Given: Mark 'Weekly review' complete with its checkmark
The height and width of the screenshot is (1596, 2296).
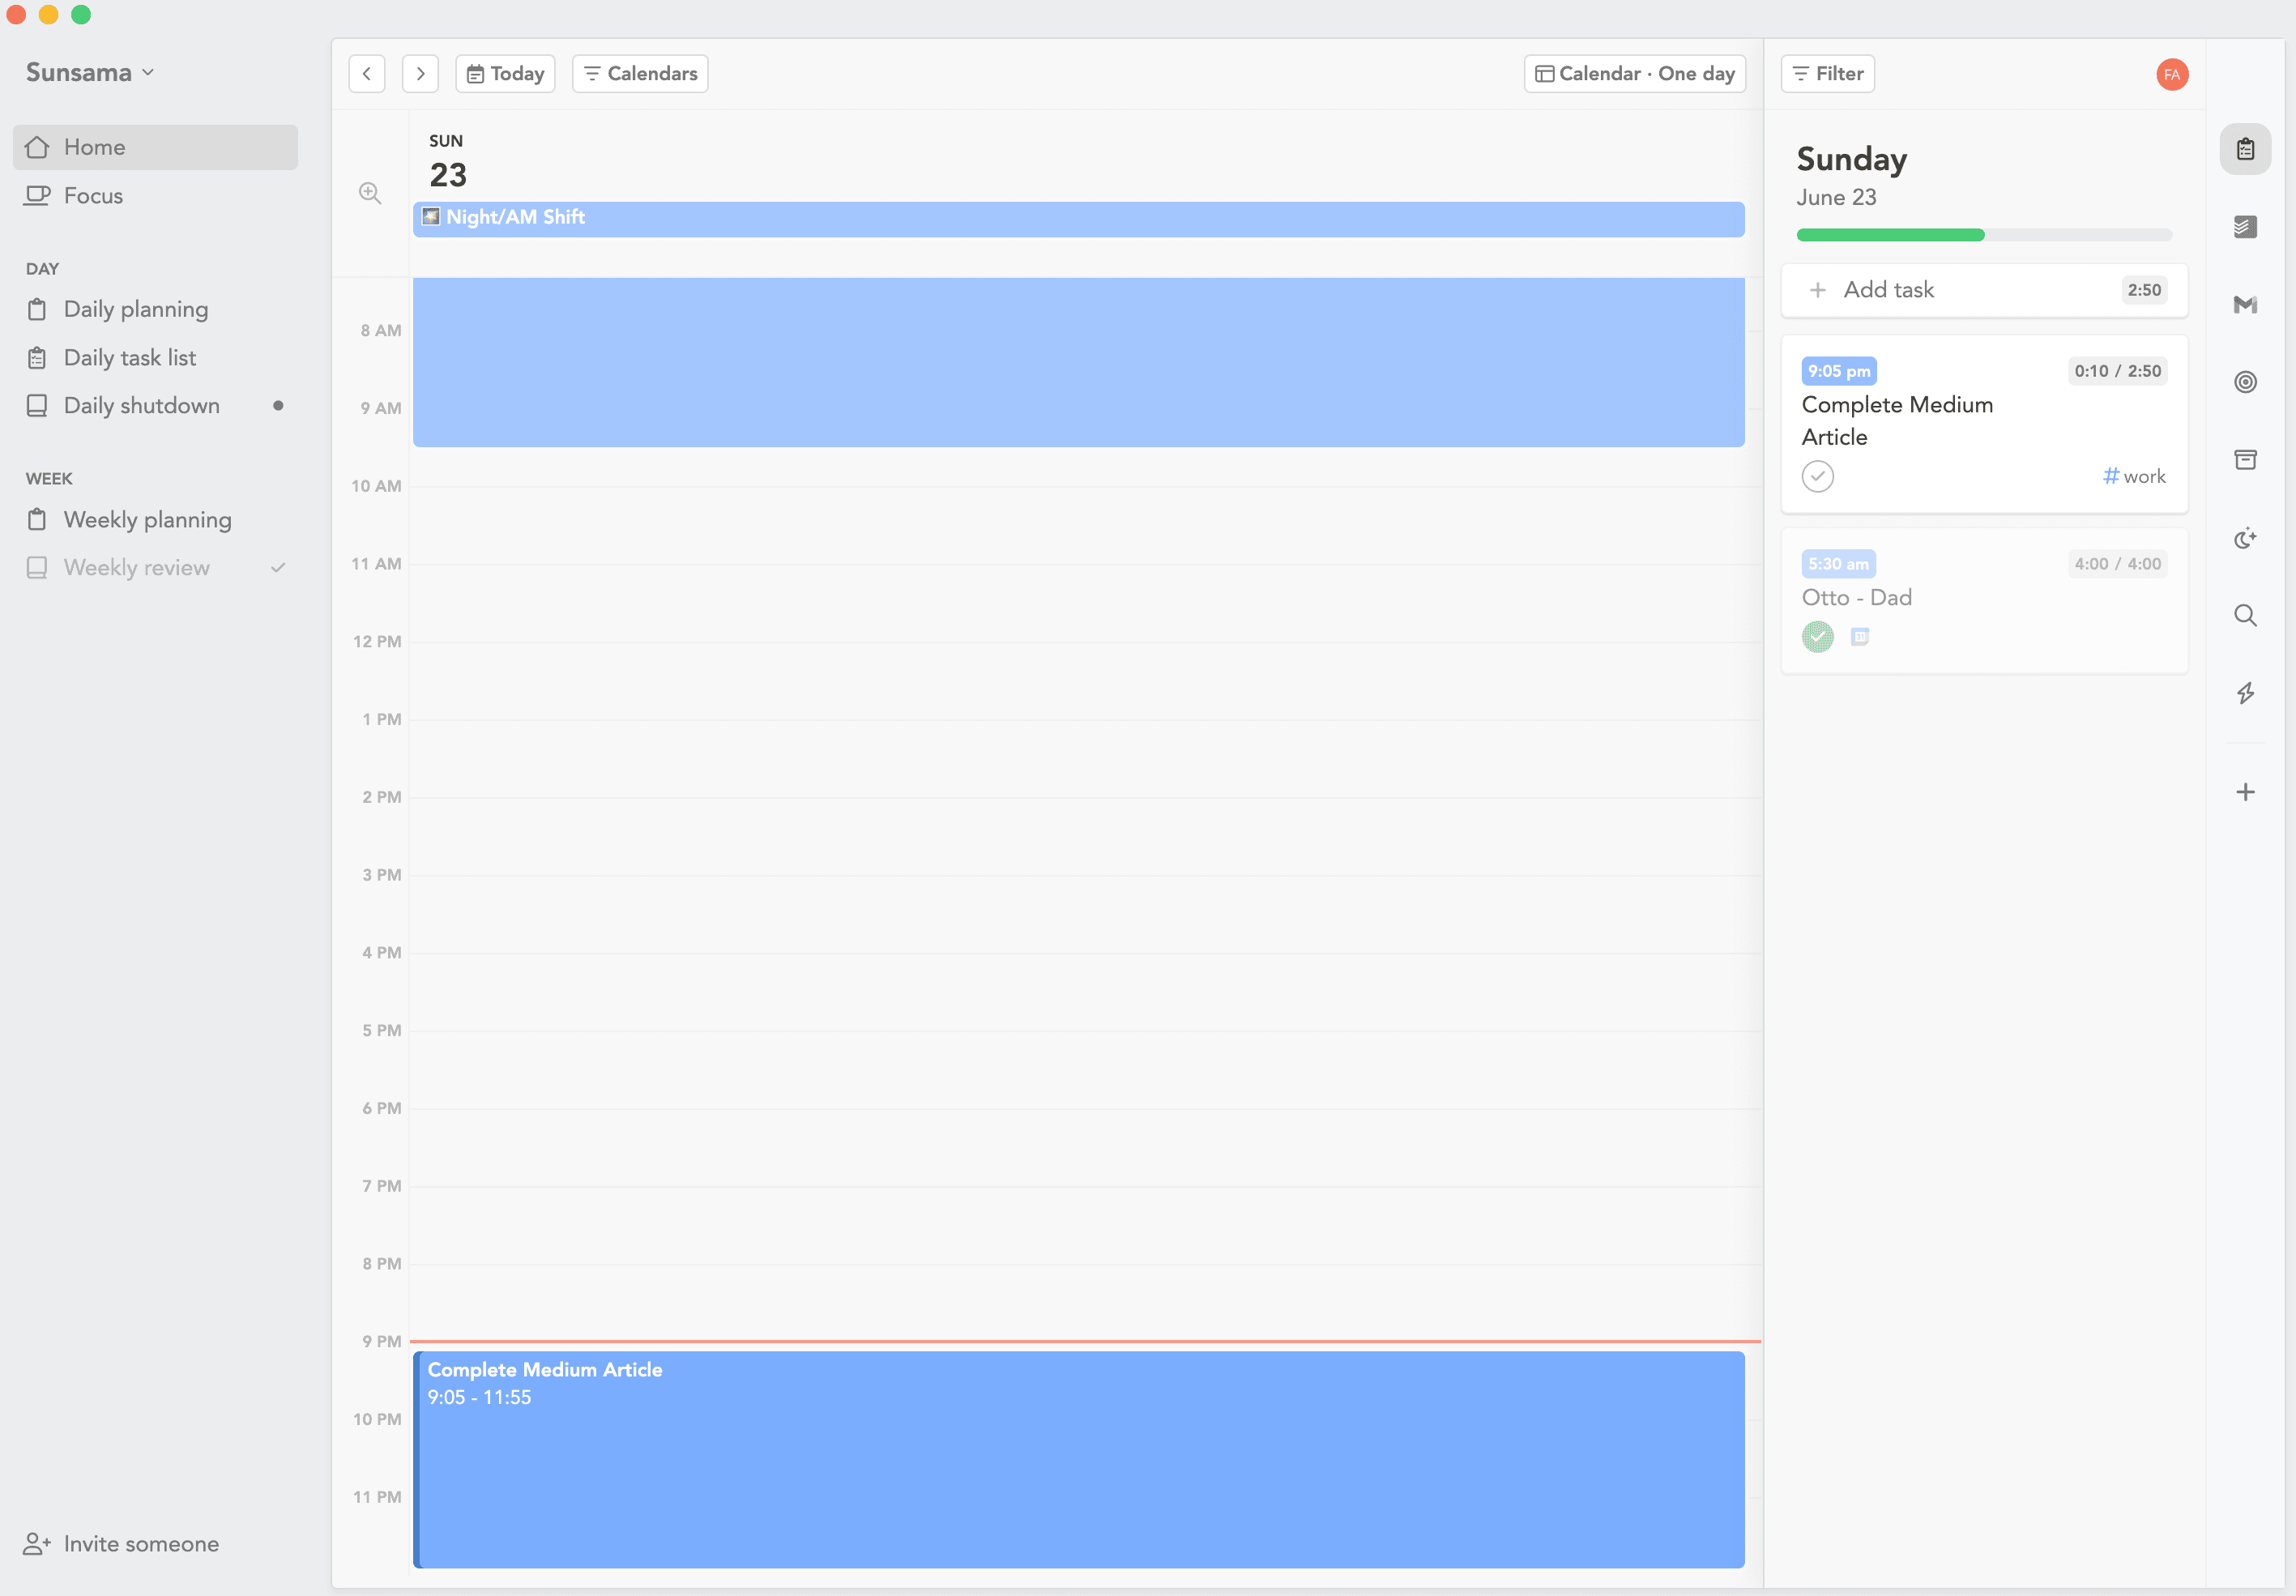Looking at the screenshot, I should pos(278,566).
